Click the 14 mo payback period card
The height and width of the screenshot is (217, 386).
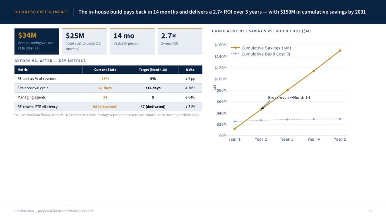(x=132, y=41)
